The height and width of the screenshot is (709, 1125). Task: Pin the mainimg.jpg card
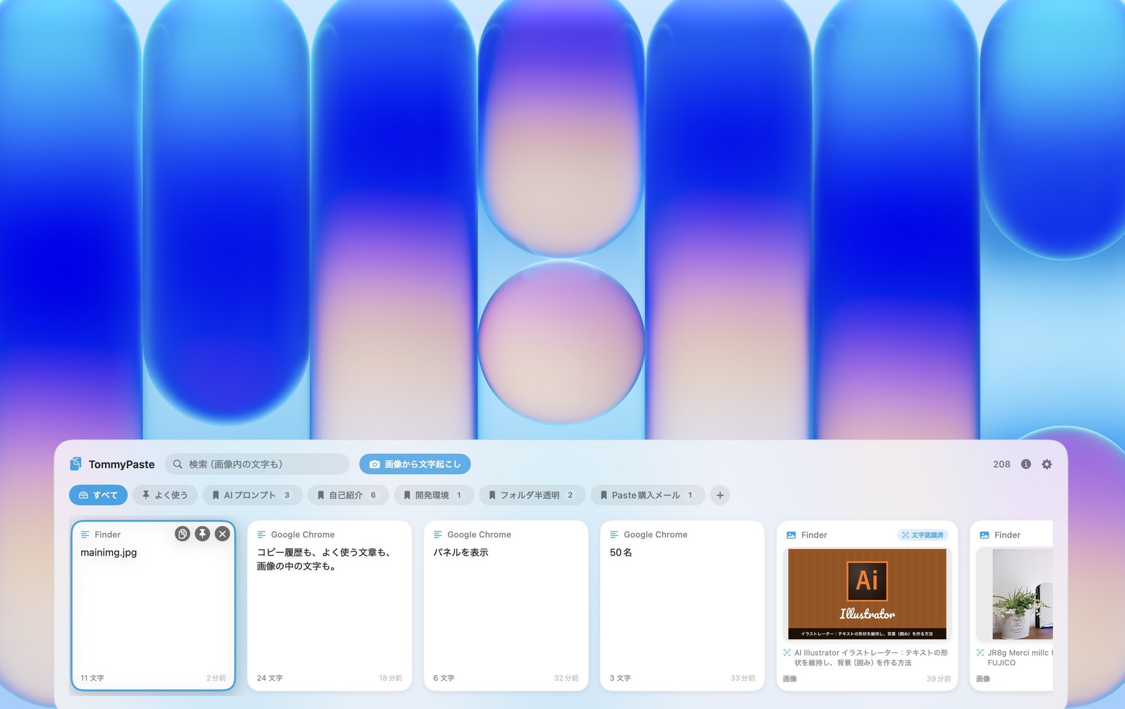[x=202, y=534]
